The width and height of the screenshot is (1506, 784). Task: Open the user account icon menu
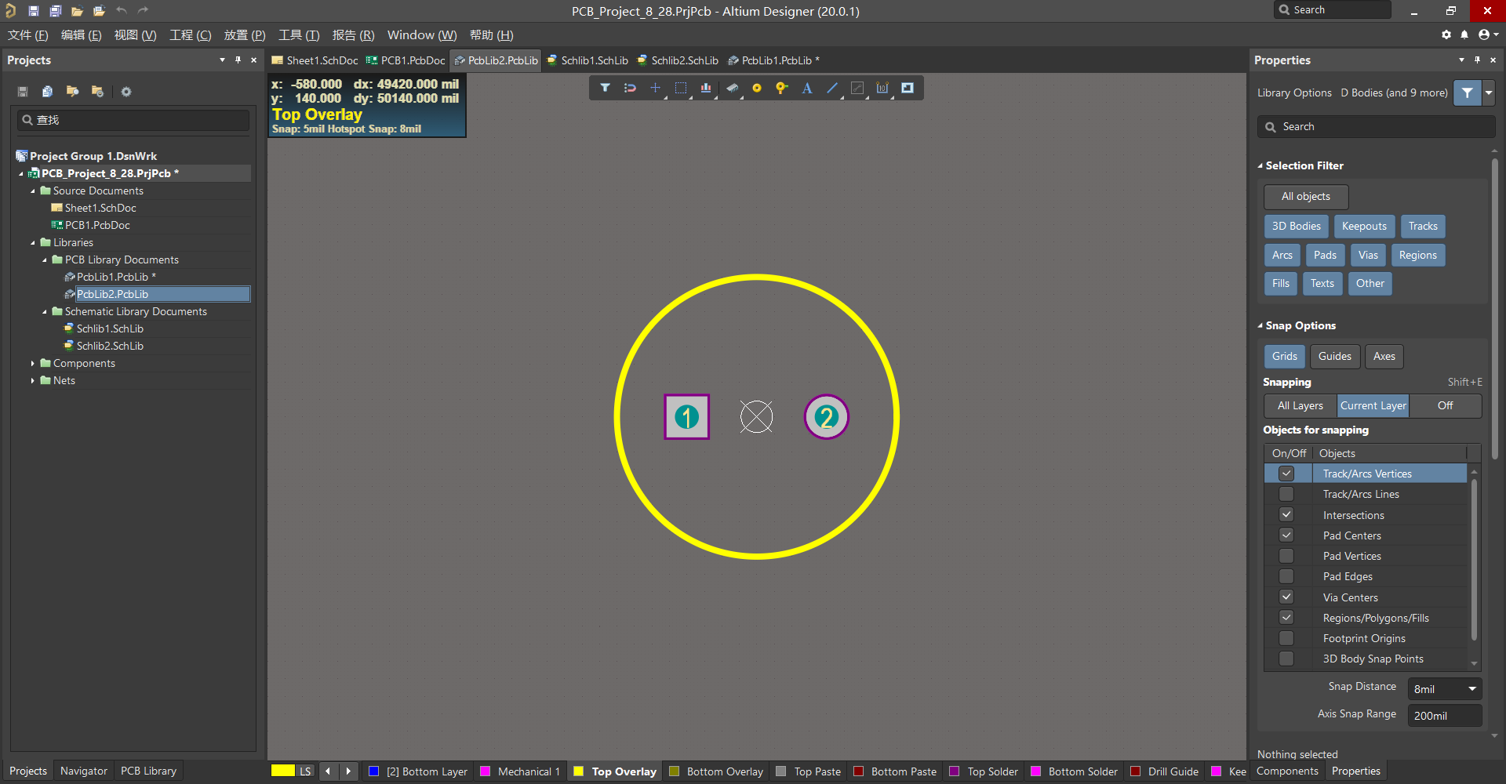(1487, 34)
